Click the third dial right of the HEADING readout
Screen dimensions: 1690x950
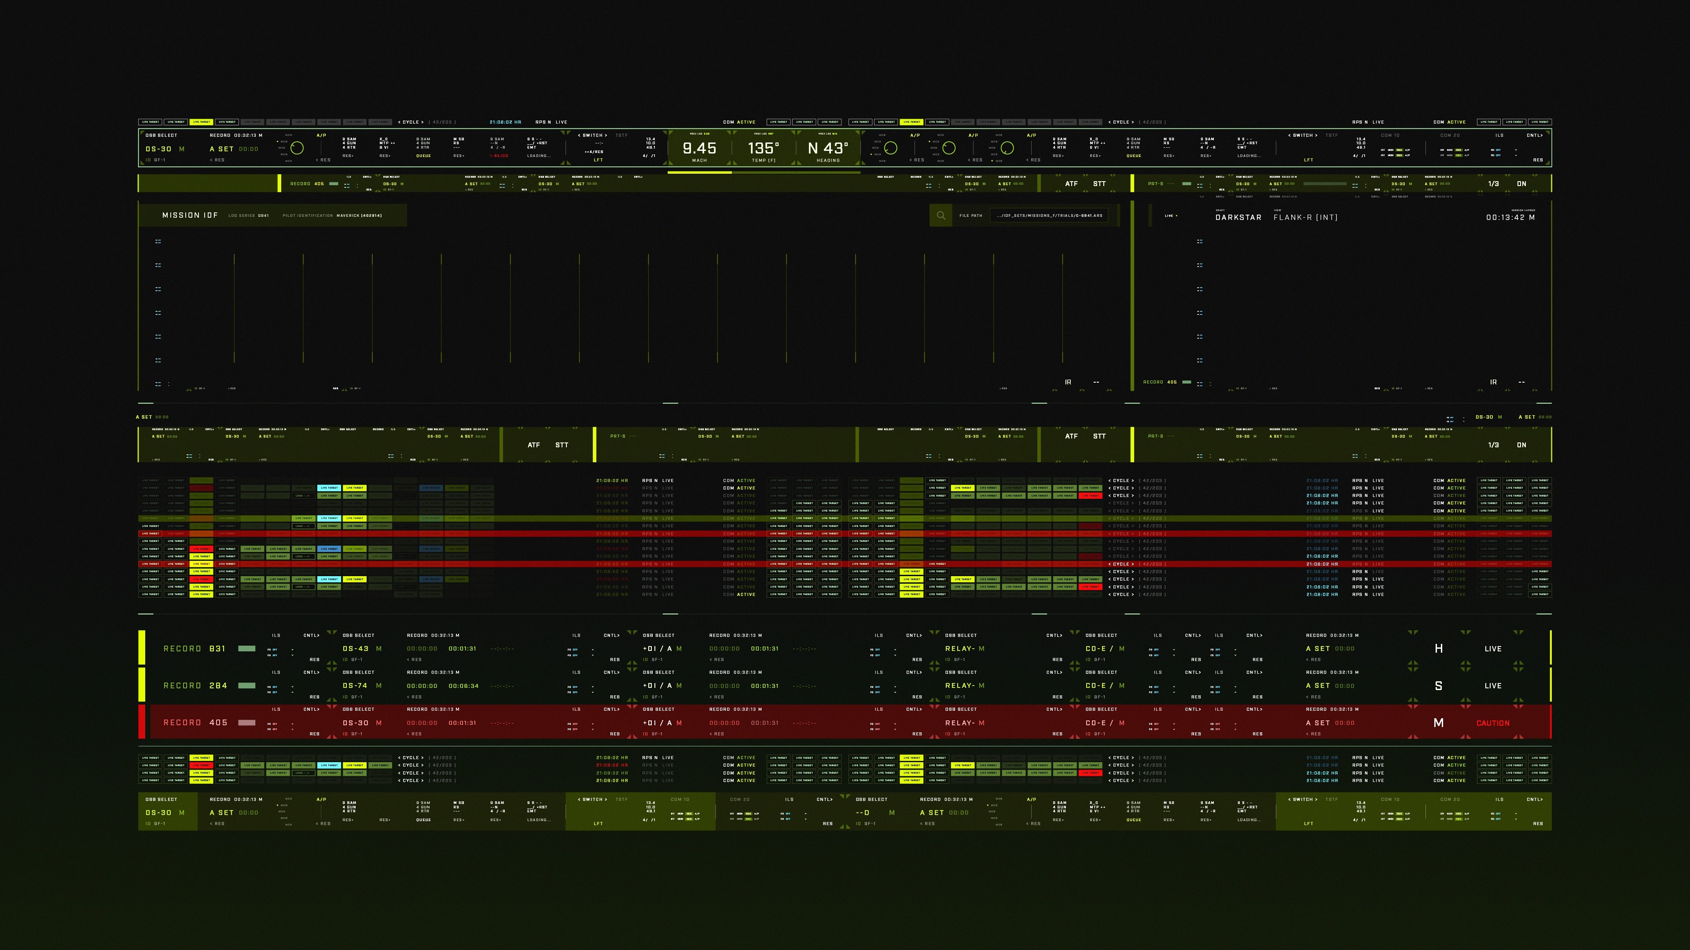point(1007,148)
